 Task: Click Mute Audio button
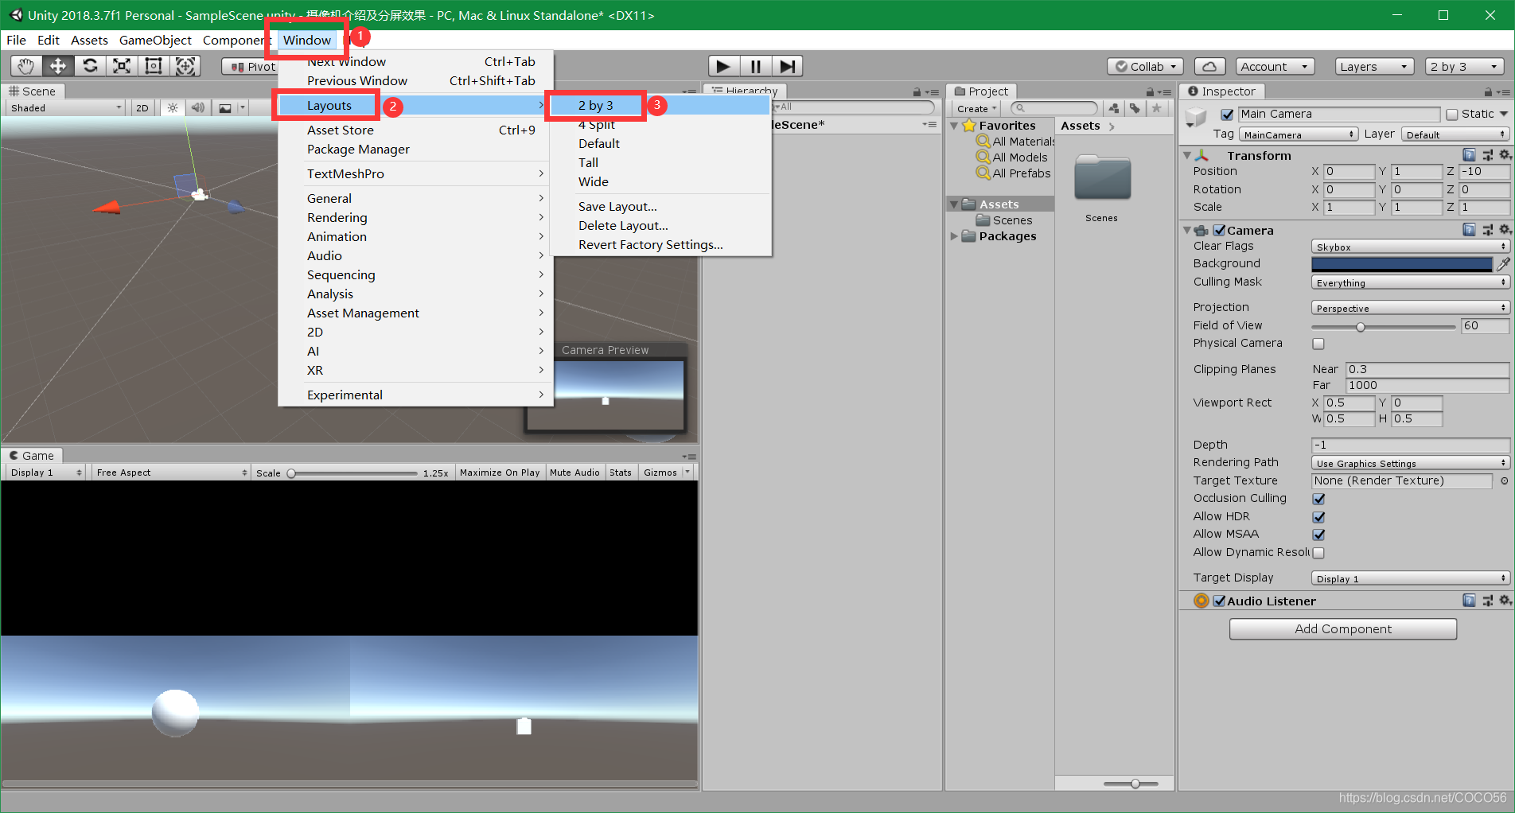click(x=574, y=473)
